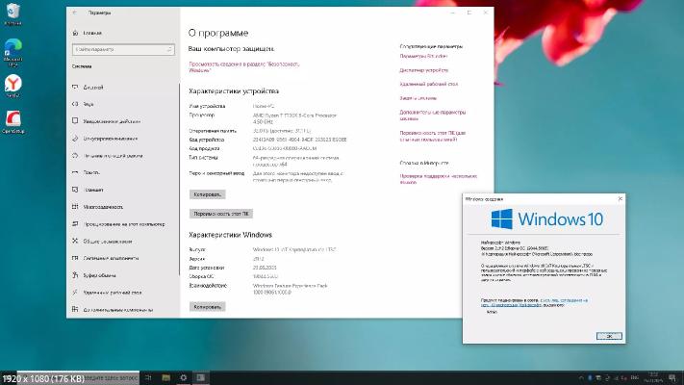
Task: Open Защита системы link
Action: (418, 98)
